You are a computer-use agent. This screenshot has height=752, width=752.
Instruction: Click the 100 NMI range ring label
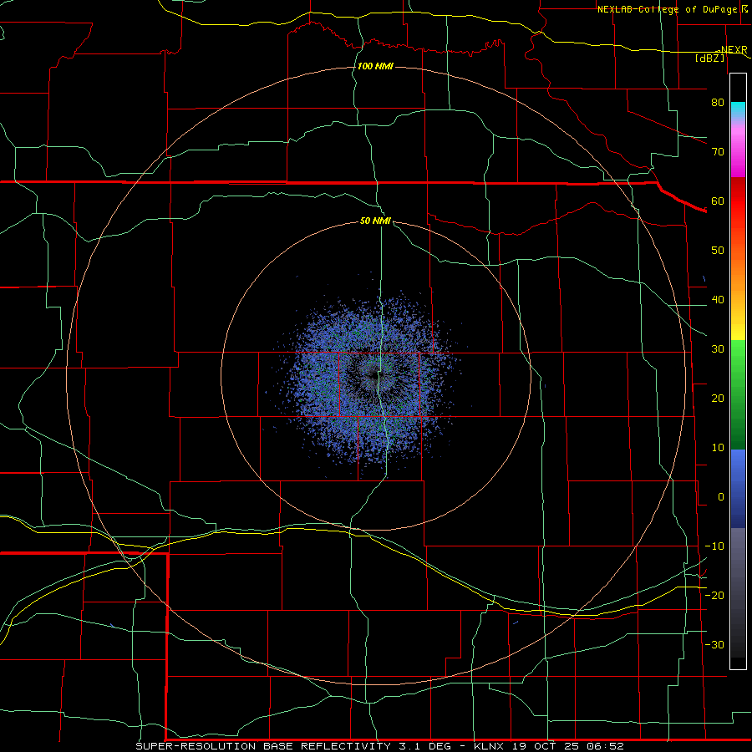pyautogui.click(x=375, y=66)
